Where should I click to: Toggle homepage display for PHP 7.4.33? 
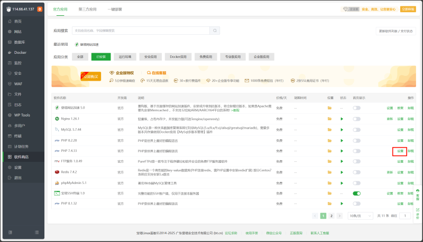coord(356,151)
